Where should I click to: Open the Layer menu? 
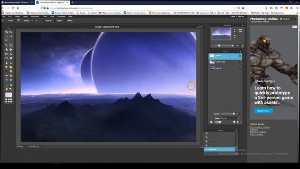coord(25,16)
